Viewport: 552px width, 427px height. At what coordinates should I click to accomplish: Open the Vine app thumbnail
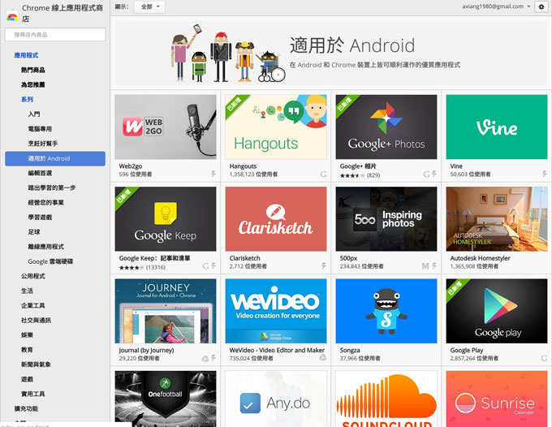pyautogui.click(x=496, y=127)
